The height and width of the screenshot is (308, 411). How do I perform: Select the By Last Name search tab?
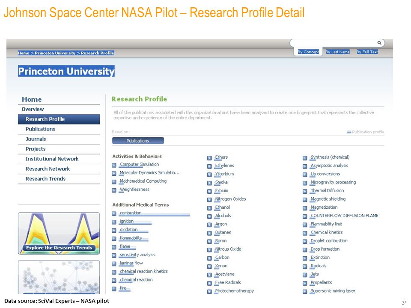click(x=337, y=52)
